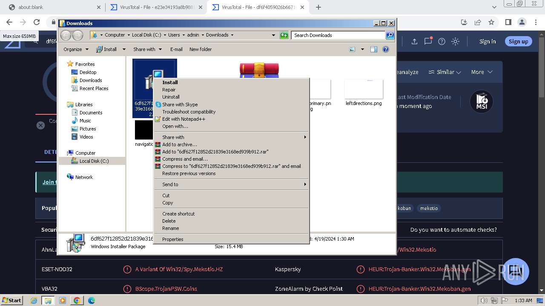Click the Explorer back arrow button
Image resolution: width=545 pixels, height=306 pixels.
click(66, 35)
